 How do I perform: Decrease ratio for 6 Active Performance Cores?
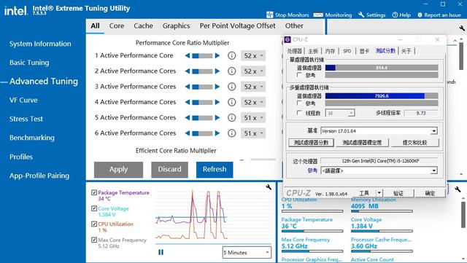tap(188, 133)
